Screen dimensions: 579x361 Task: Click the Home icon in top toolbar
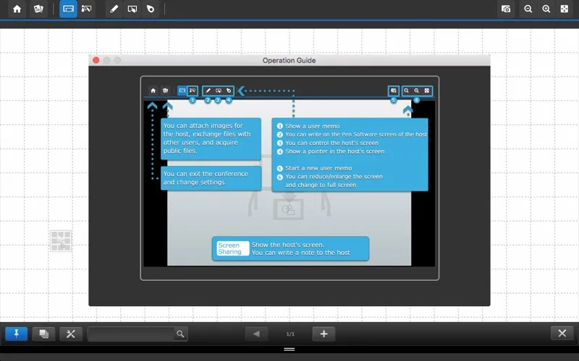(x=17, y=9)
